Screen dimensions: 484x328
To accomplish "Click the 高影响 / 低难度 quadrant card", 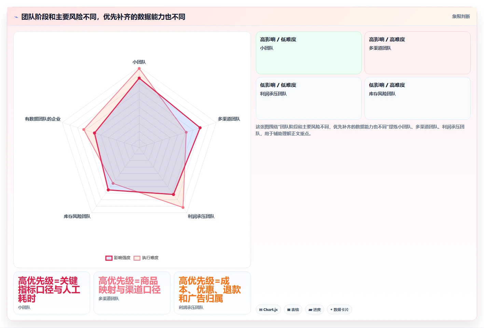I will [309, 53].
